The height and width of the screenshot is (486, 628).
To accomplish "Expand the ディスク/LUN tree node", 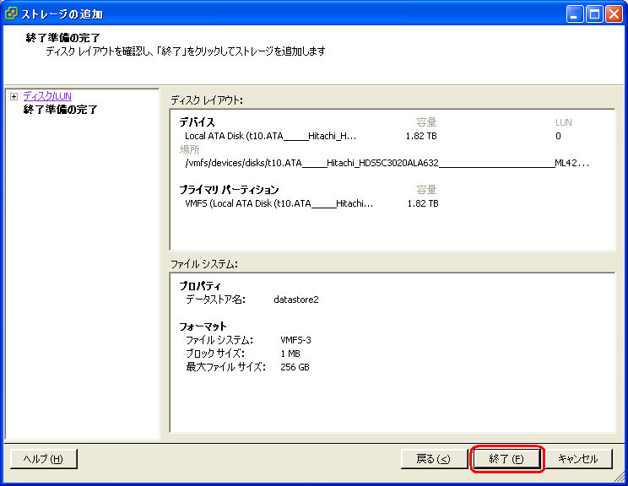I will (14, 96).
